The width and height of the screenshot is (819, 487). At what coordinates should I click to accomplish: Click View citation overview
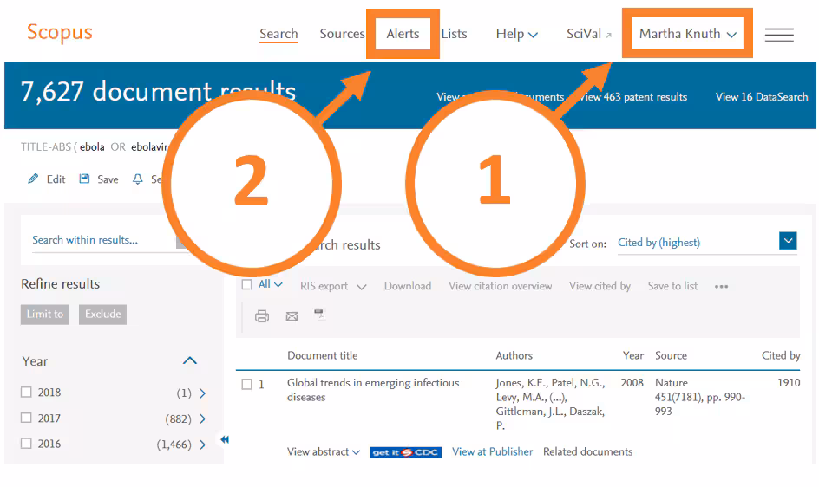coord(501,286)
